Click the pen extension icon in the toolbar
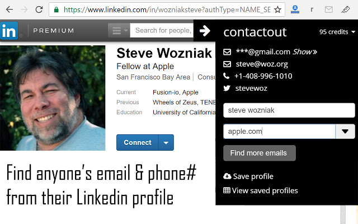Screen dimensions: 358x224 pos(346,10)
